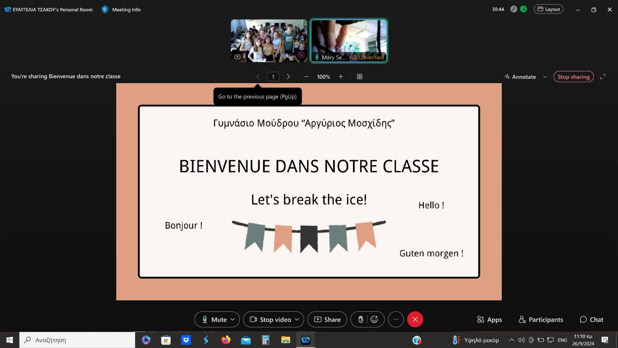Click Stop sharing button

(x=573, y=77)
